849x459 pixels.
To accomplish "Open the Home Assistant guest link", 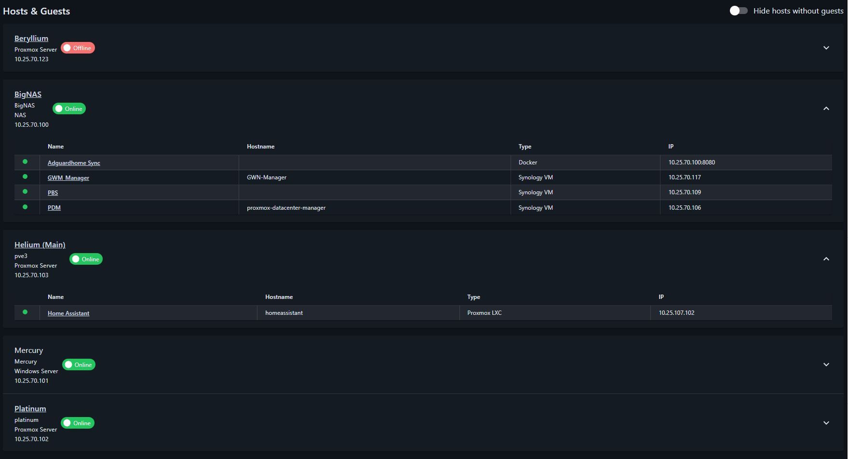I will (68, 313).
